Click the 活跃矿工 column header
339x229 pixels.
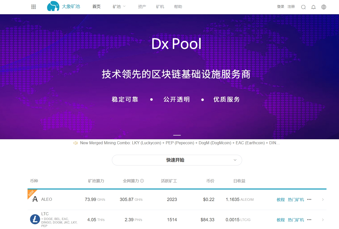pos(169,181)
